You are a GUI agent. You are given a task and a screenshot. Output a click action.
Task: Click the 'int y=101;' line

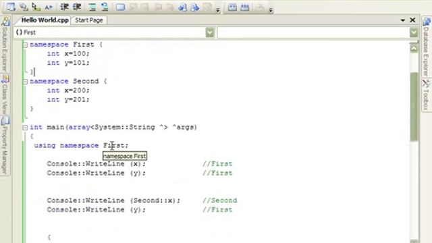point(68,63)
